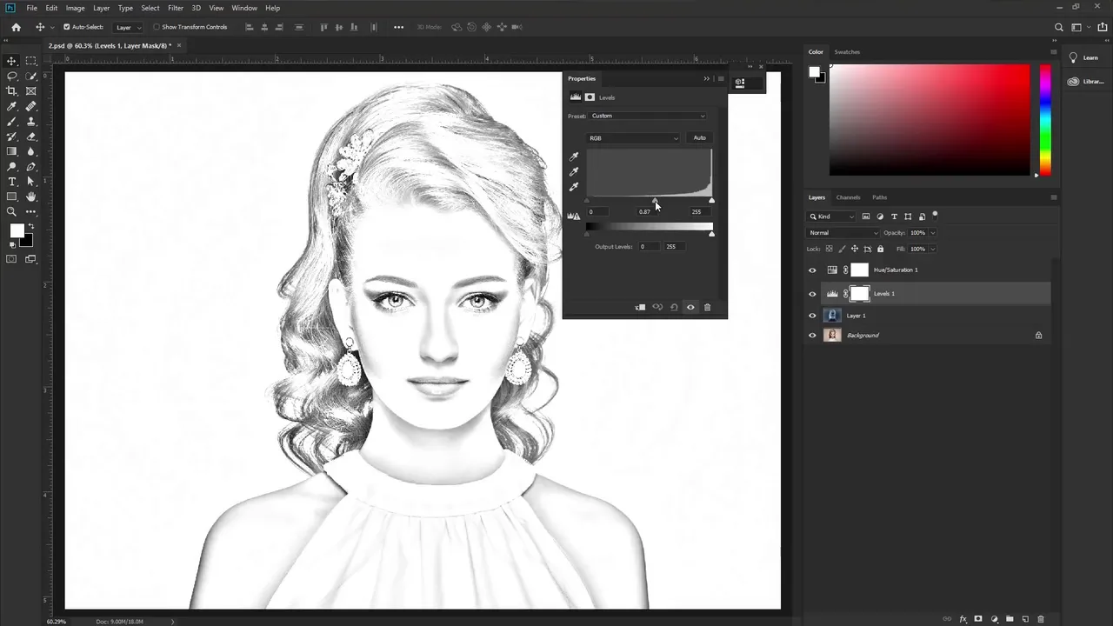Select the Clone Stamp tool

click(31, 121)
